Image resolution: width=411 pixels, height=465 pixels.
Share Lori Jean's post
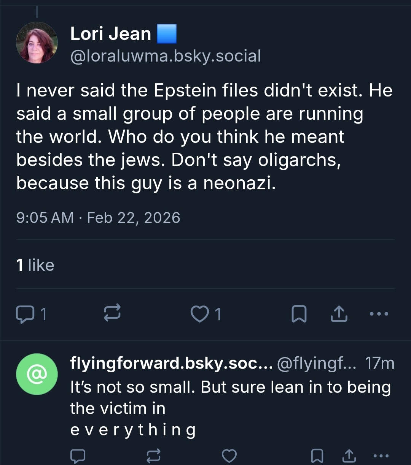click(x=339, y=314)
